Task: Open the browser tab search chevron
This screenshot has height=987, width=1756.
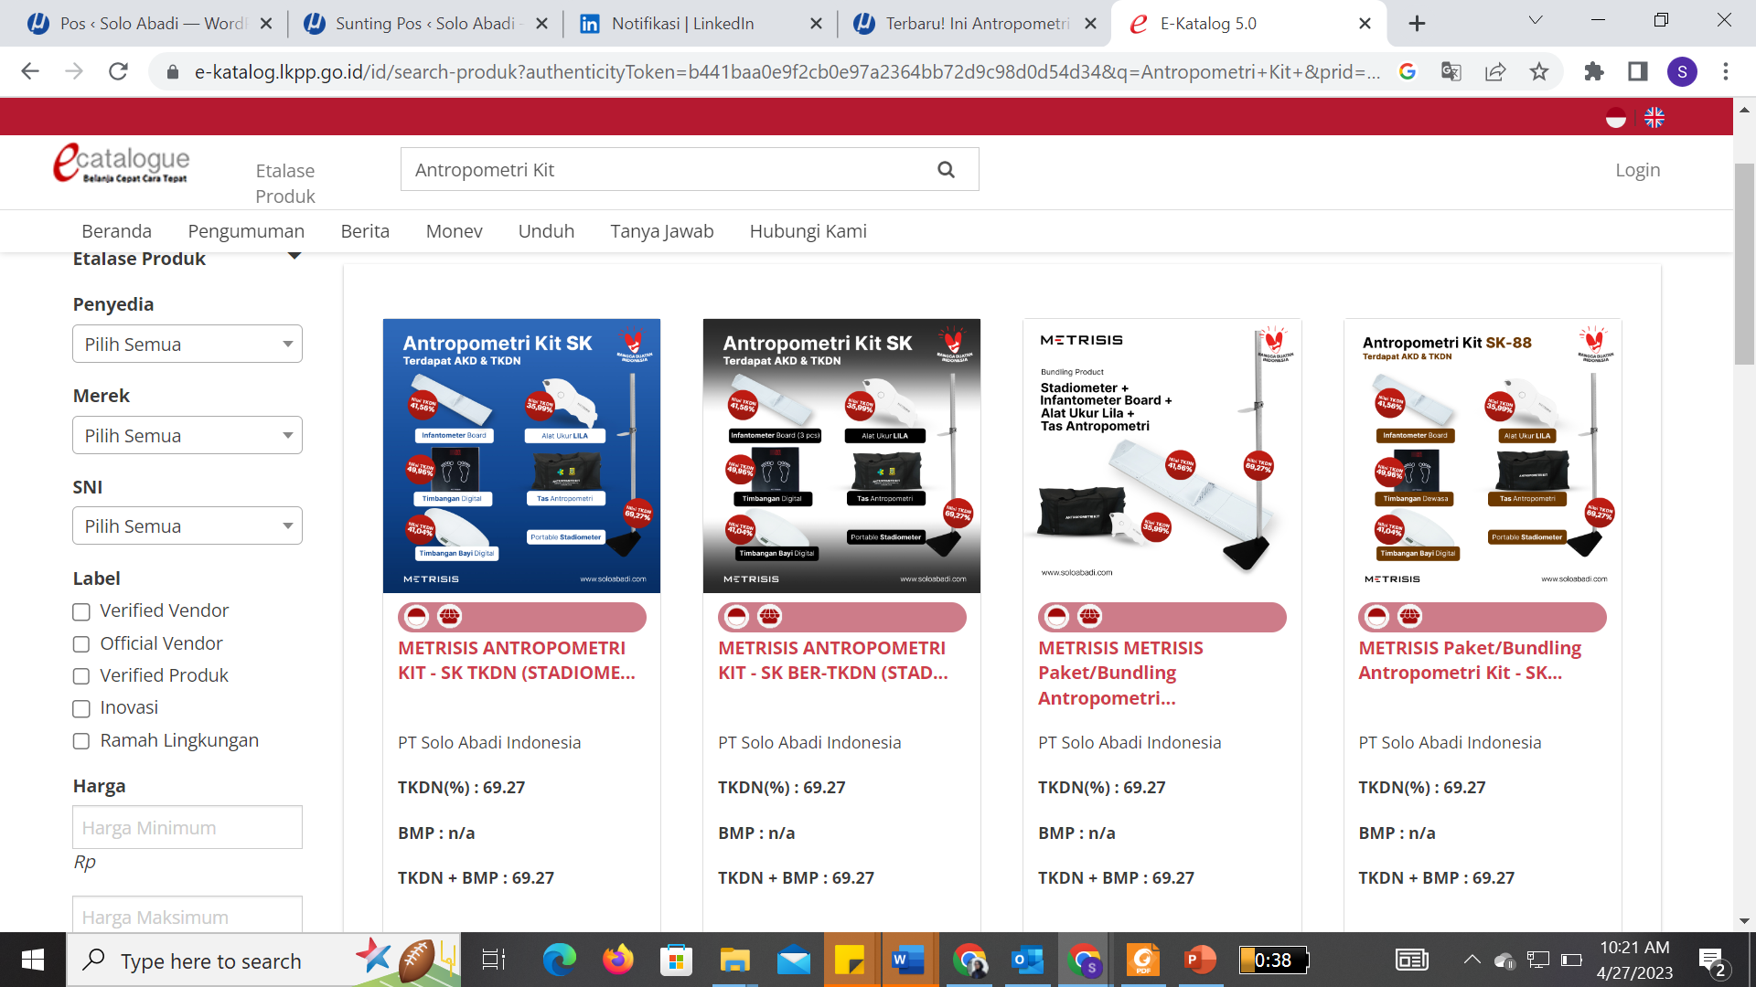Action: tap(1536, 20)
